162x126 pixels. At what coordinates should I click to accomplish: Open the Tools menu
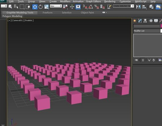pos(21,1)
